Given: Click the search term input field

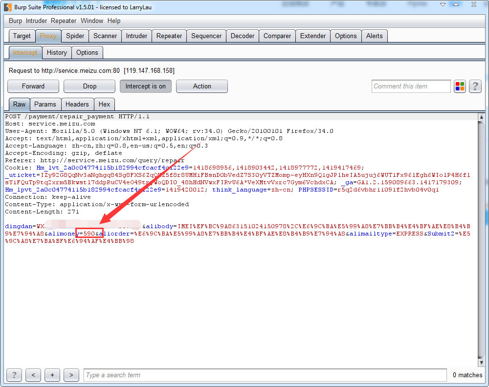Looking at the screenshot, I should (265, 375).
